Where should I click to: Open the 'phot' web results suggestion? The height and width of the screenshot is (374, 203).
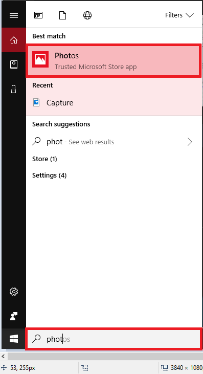[x=114, y=142]
